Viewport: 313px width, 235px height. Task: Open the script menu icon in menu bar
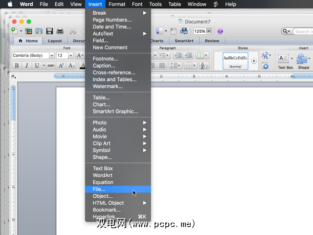[x=216, y=4]
